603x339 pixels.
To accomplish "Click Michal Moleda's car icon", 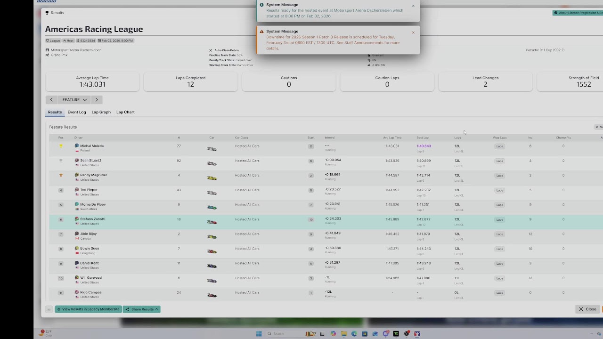I will point(212,149).
